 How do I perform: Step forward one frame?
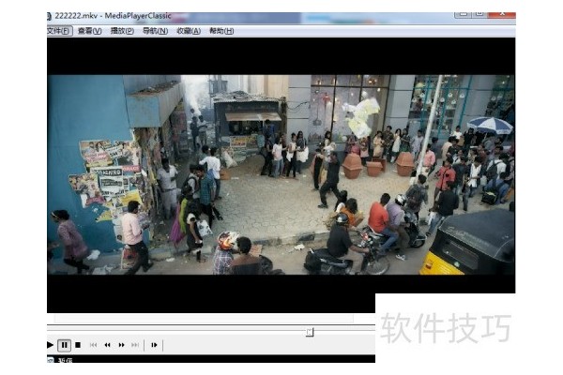154,345
